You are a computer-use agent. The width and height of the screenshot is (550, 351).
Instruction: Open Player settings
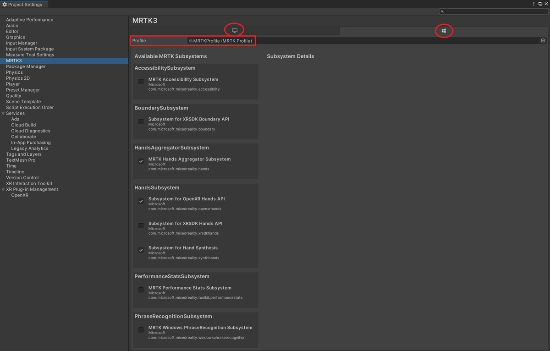pos(13,84)
